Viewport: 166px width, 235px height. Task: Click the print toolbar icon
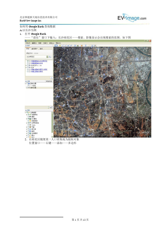(92, 46)
